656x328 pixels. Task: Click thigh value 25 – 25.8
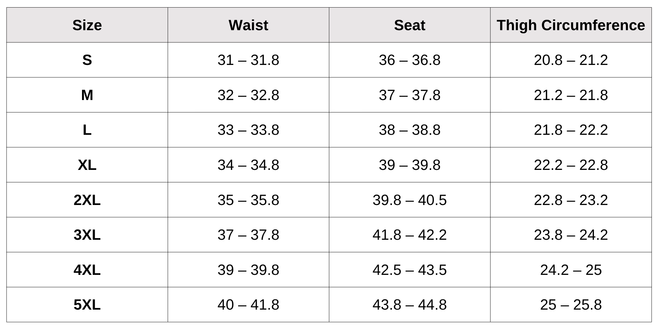tap(571, 305)
